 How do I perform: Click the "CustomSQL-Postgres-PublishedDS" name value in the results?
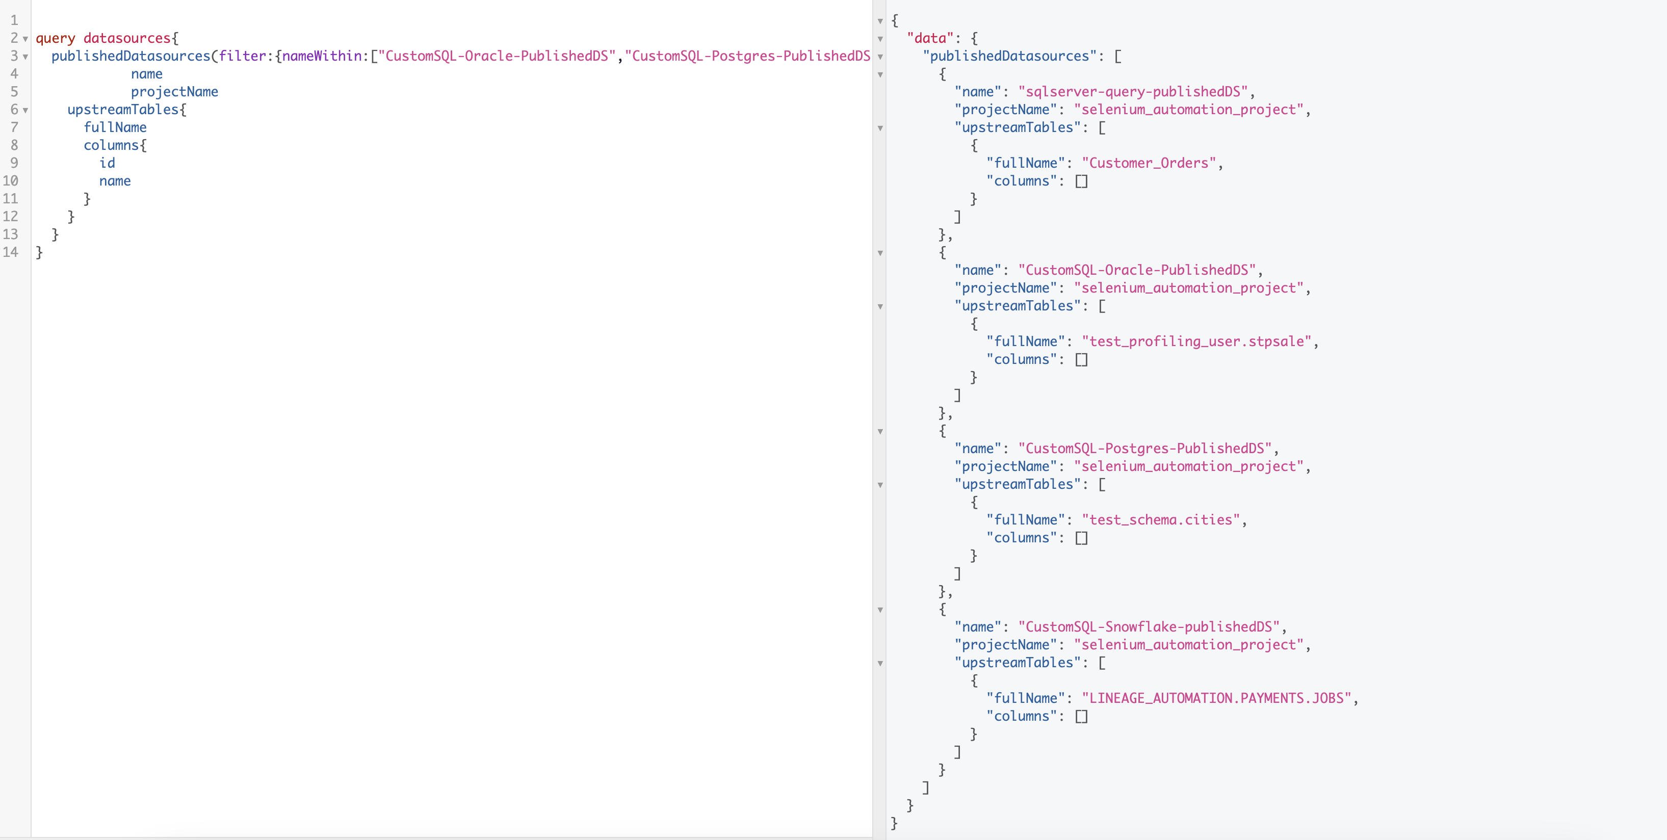pos(1145,449)
